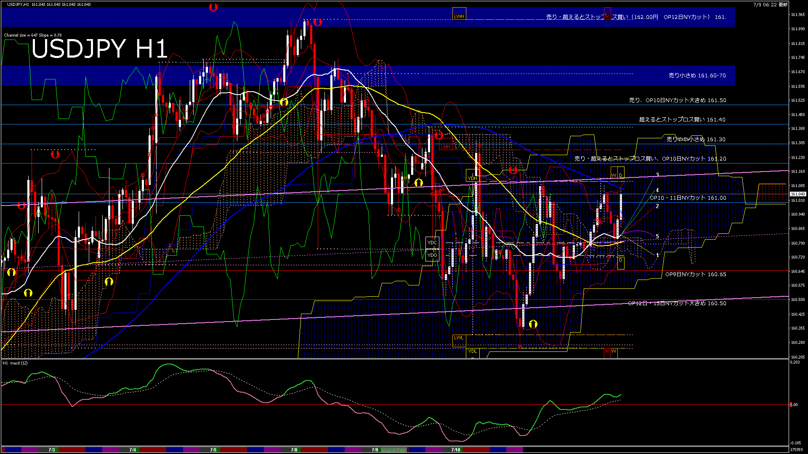This screenshot has width=808, height=454.
Task: Click the OP9日NYカット 160.65 annotation
Action: tap(695, 274)
